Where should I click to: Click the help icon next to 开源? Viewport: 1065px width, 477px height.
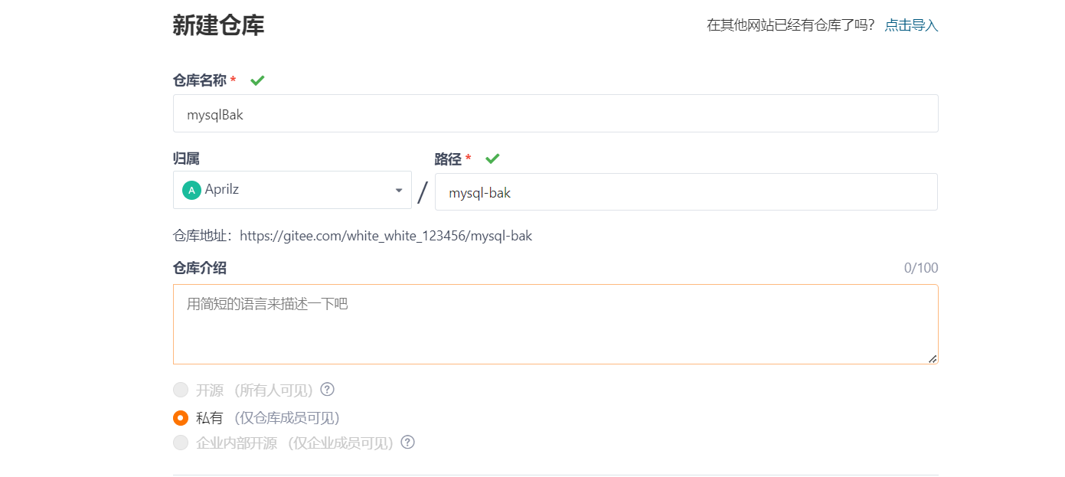327,389
